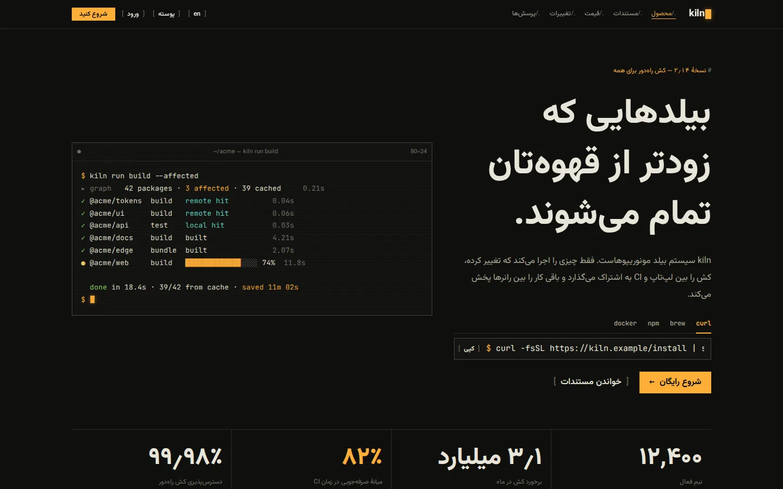
Task: Select the brew install tab
Action: pos(678,323)
